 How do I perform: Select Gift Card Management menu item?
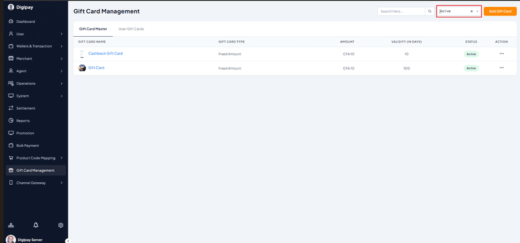pos(36,171)
